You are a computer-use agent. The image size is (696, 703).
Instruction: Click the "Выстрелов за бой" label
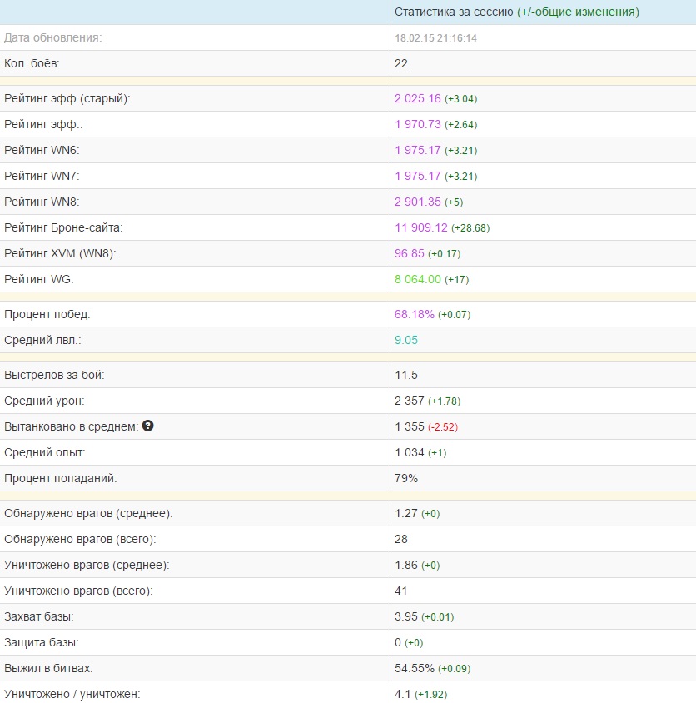point(55,376)
